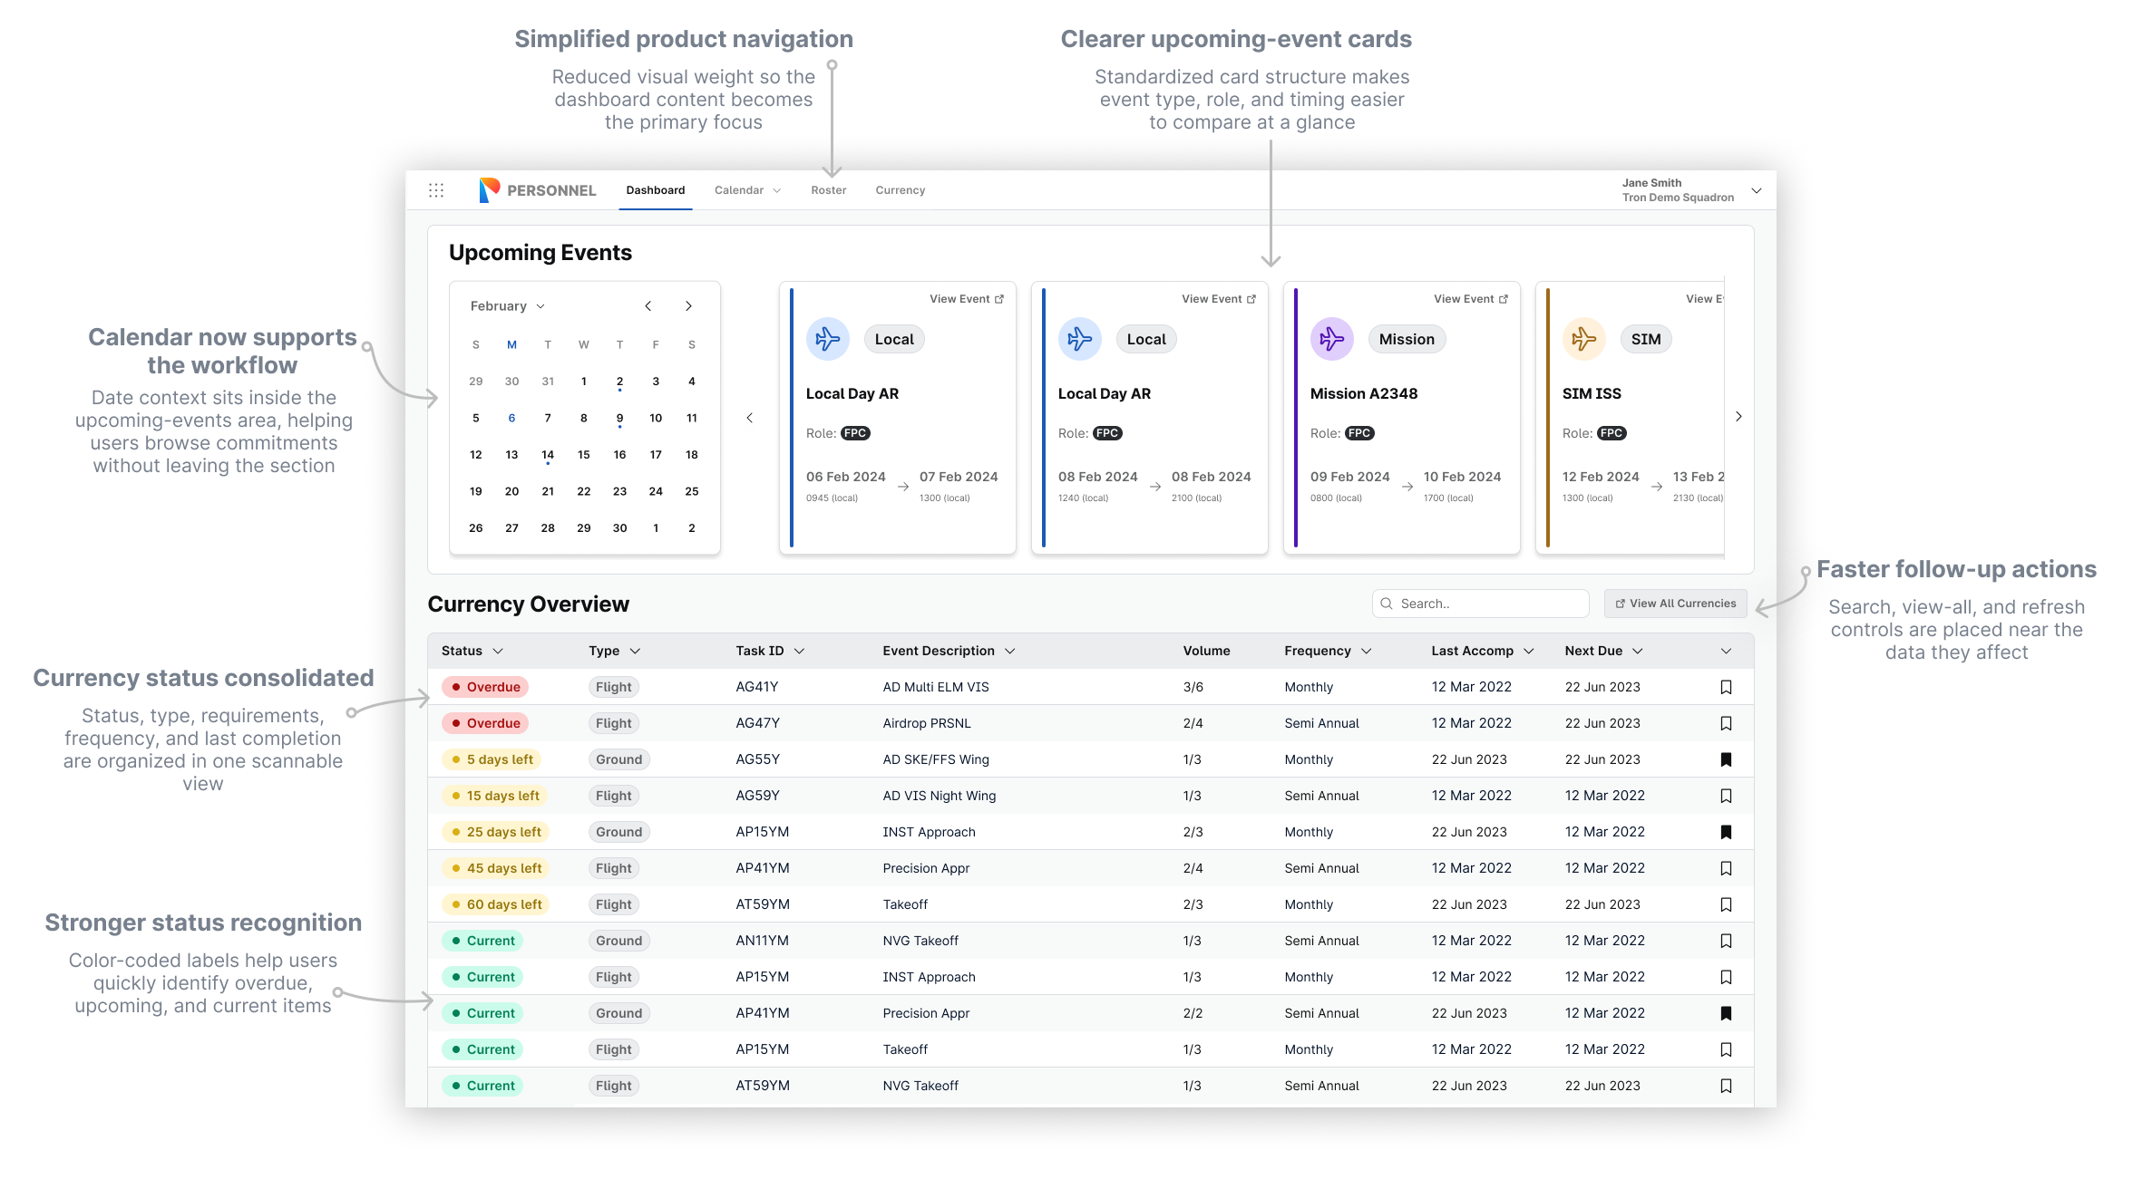Click the 5 days left status label
This screenshot has height=1179, width=2152.
click(x=492, y=759)
